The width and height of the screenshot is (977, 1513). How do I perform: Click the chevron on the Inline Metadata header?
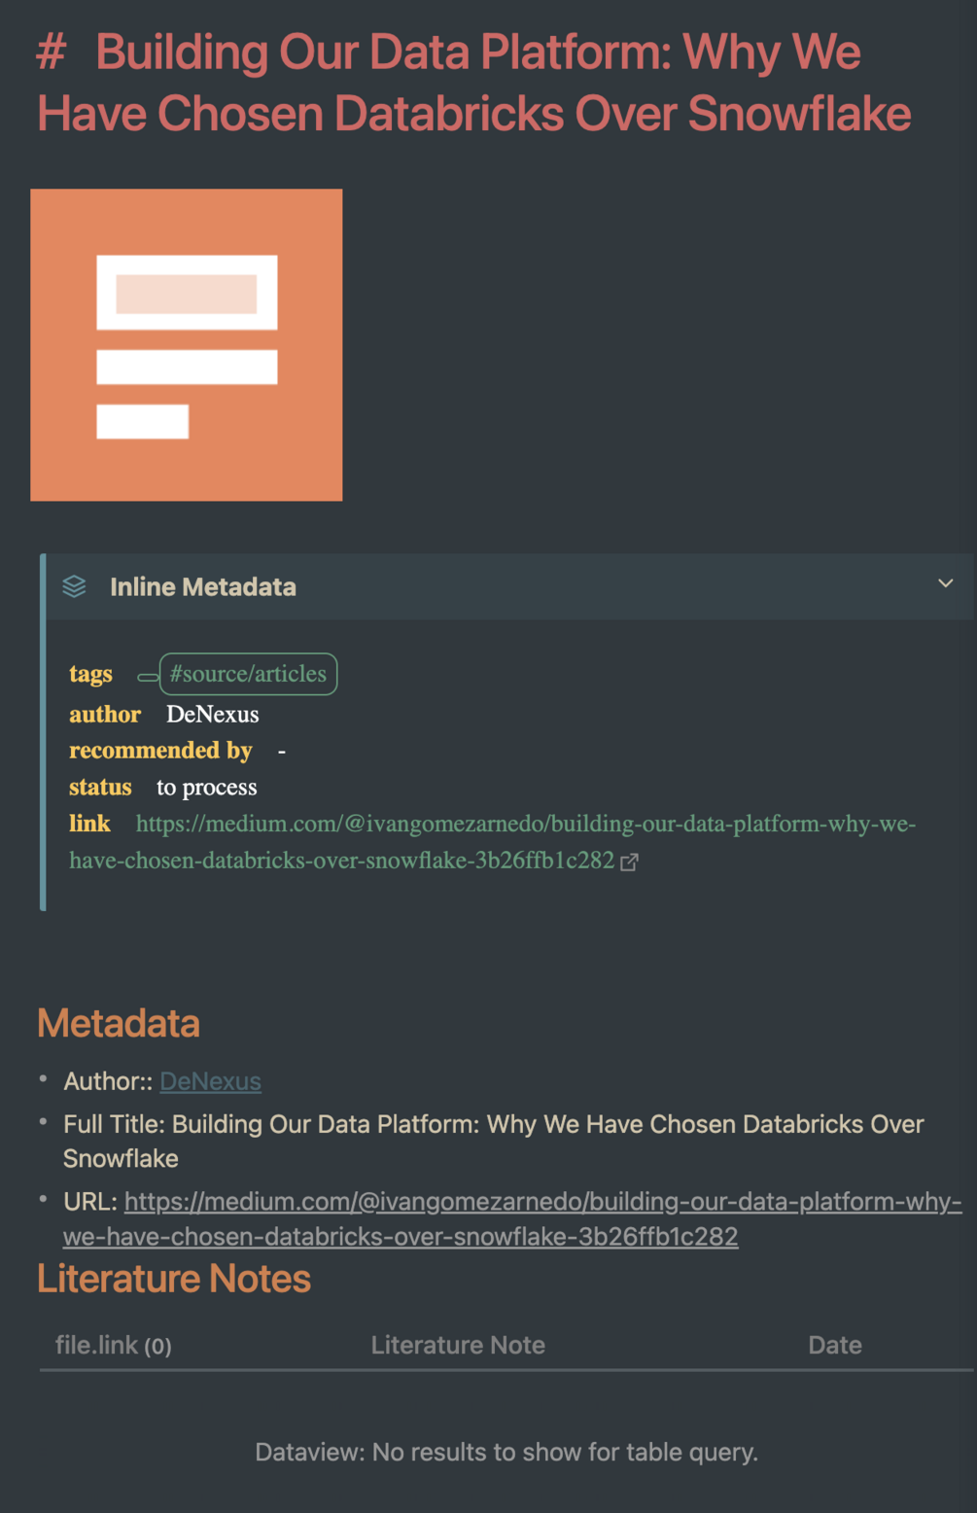click(x=944, y=583)
